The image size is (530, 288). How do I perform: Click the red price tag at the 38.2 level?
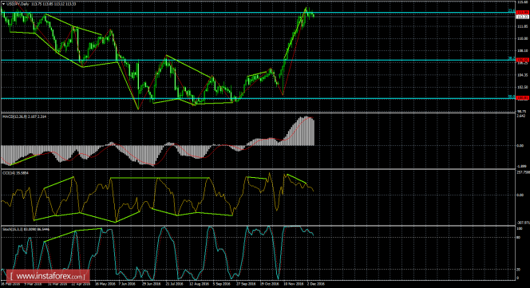[523, 60]
